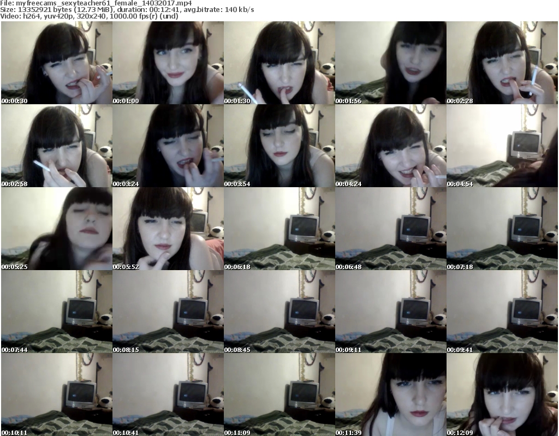
Task: Open the frame stamped 00:03:54
Action: click(x=279, y=146)
